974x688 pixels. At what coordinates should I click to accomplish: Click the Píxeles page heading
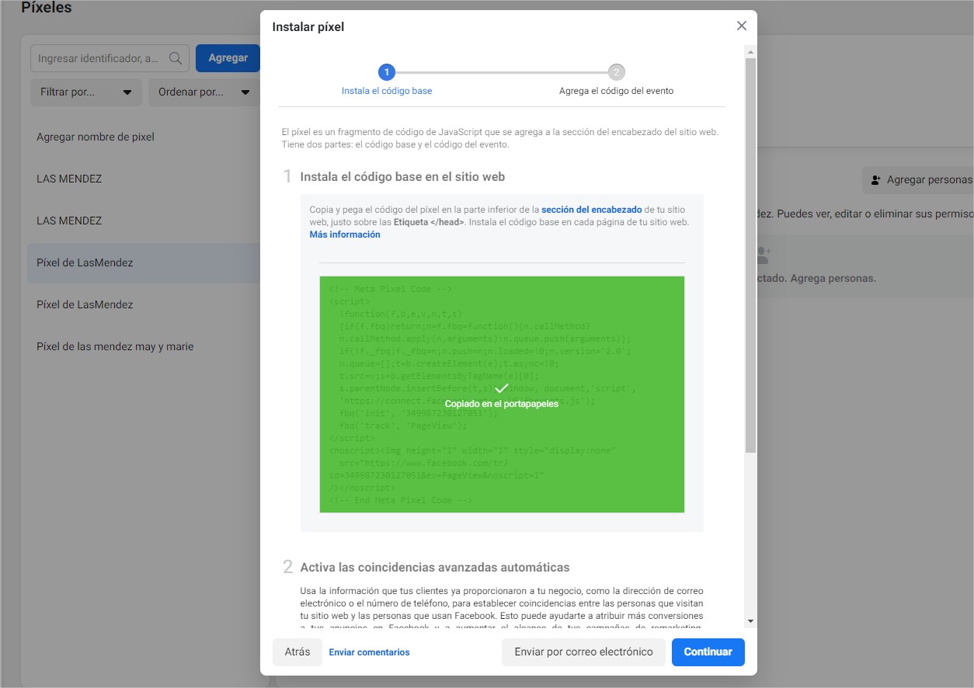pyautogui.click(x=46, y=8)
